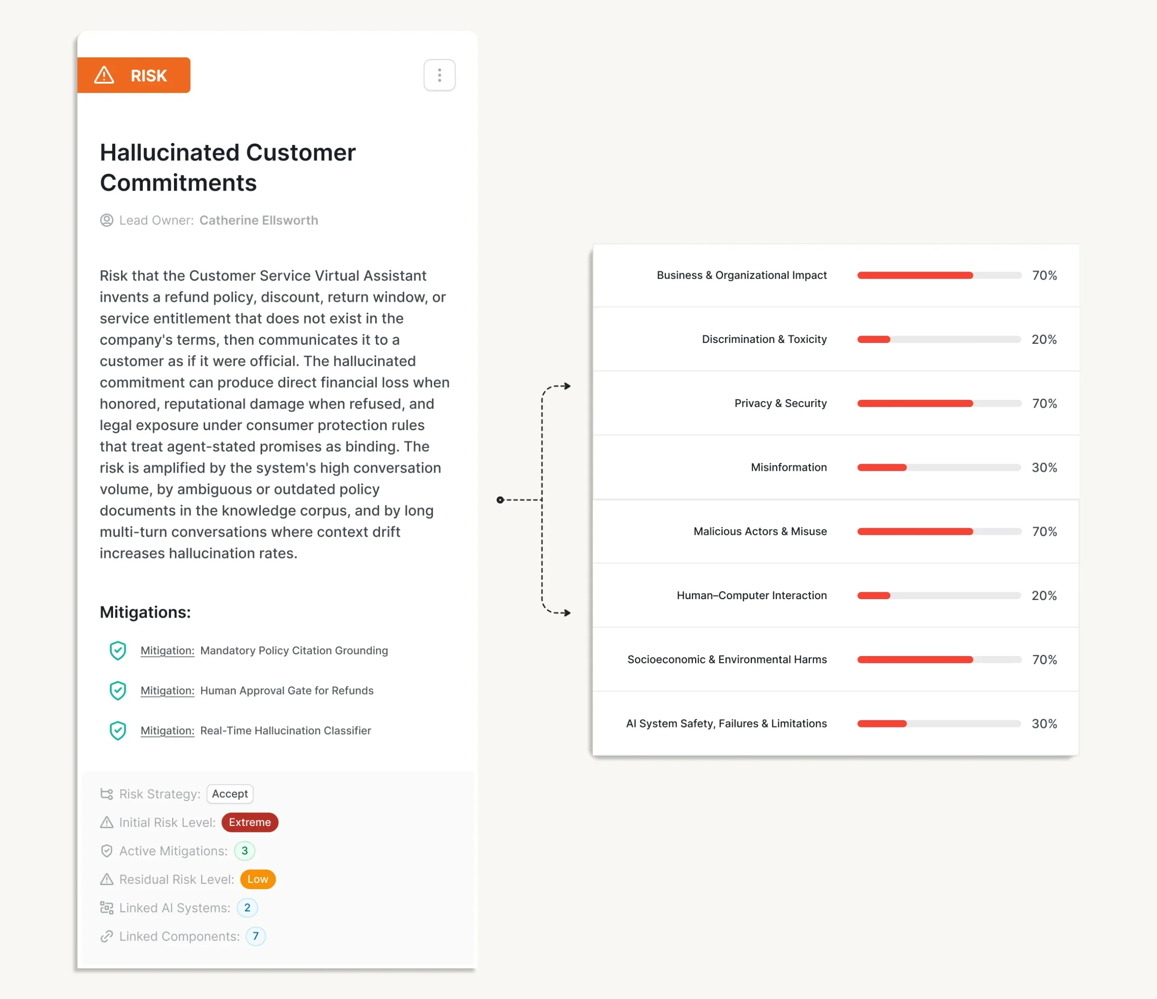Click the Mandatory Policy Citation Grounding text

294,651
